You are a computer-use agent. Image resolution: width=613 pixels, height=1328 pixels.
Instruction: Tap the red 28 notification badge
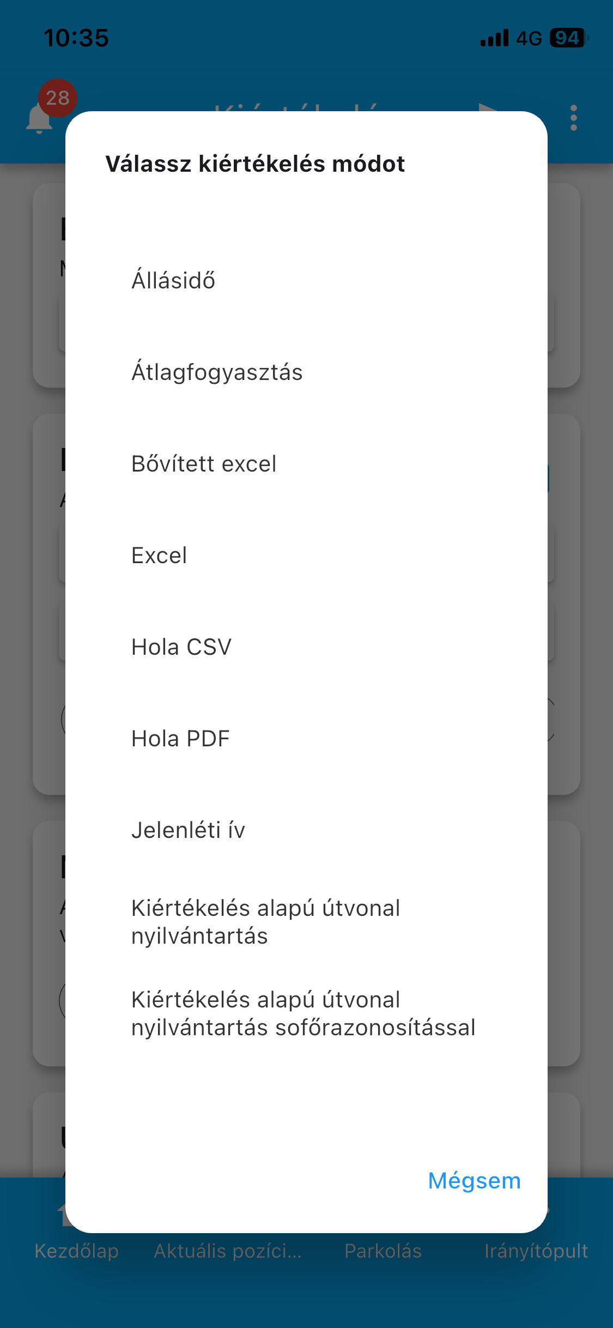[58, 98]
